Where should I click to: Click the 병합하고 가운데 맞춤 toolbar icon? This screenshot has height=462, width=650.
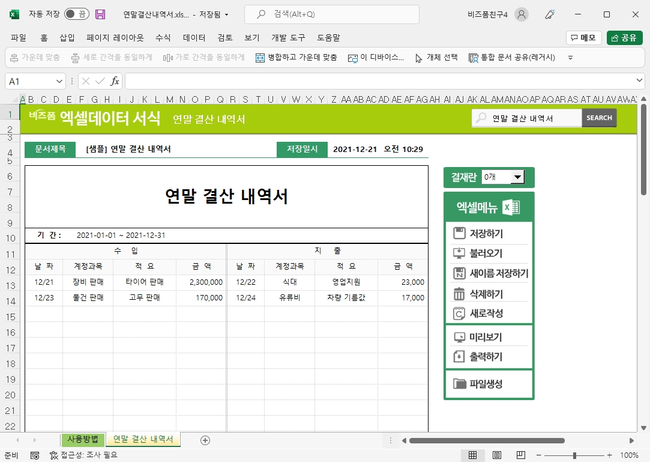[x=260, y=58]
